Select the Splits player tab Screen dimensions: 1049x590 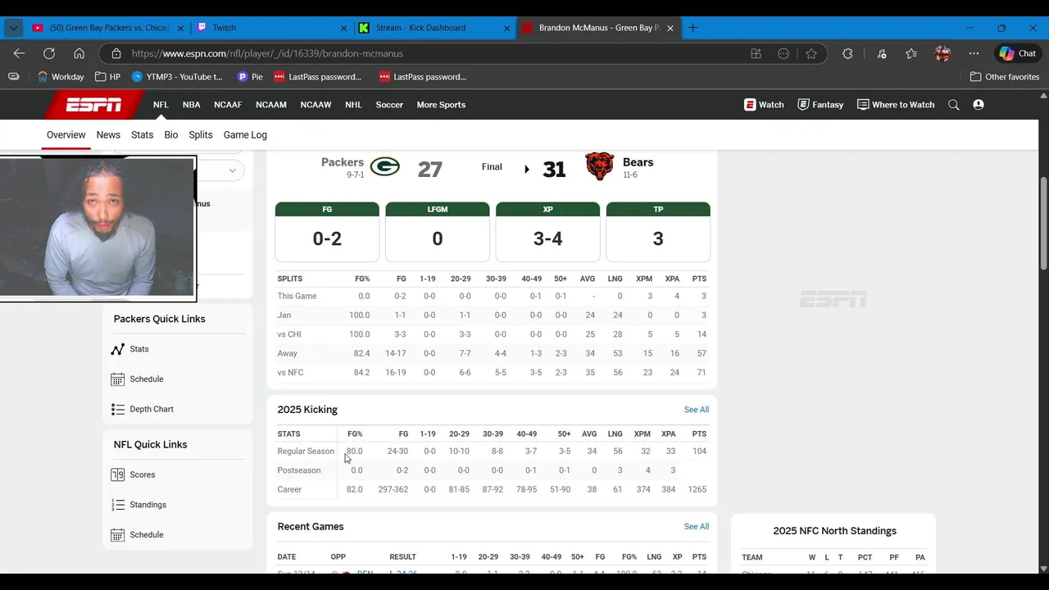coord(201,135)
